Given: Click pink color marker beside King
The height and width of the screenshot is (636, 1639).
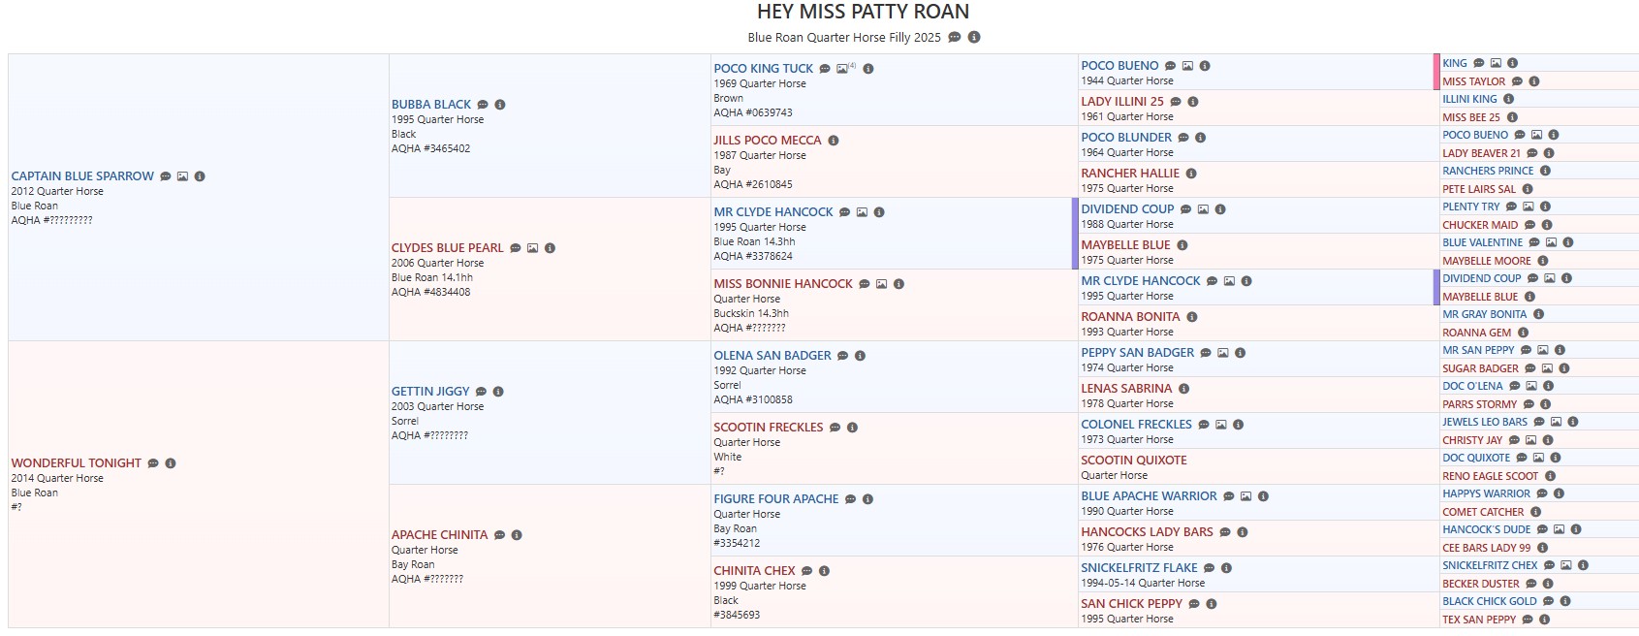Looking at the screenshot, I should tap(1436, 72).
